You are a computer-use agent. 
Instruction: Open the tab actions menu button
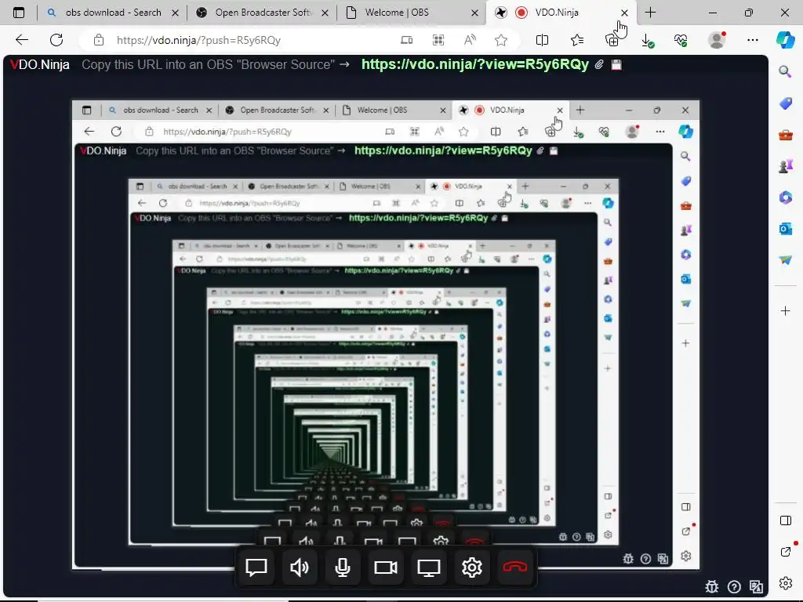(19, 13)
